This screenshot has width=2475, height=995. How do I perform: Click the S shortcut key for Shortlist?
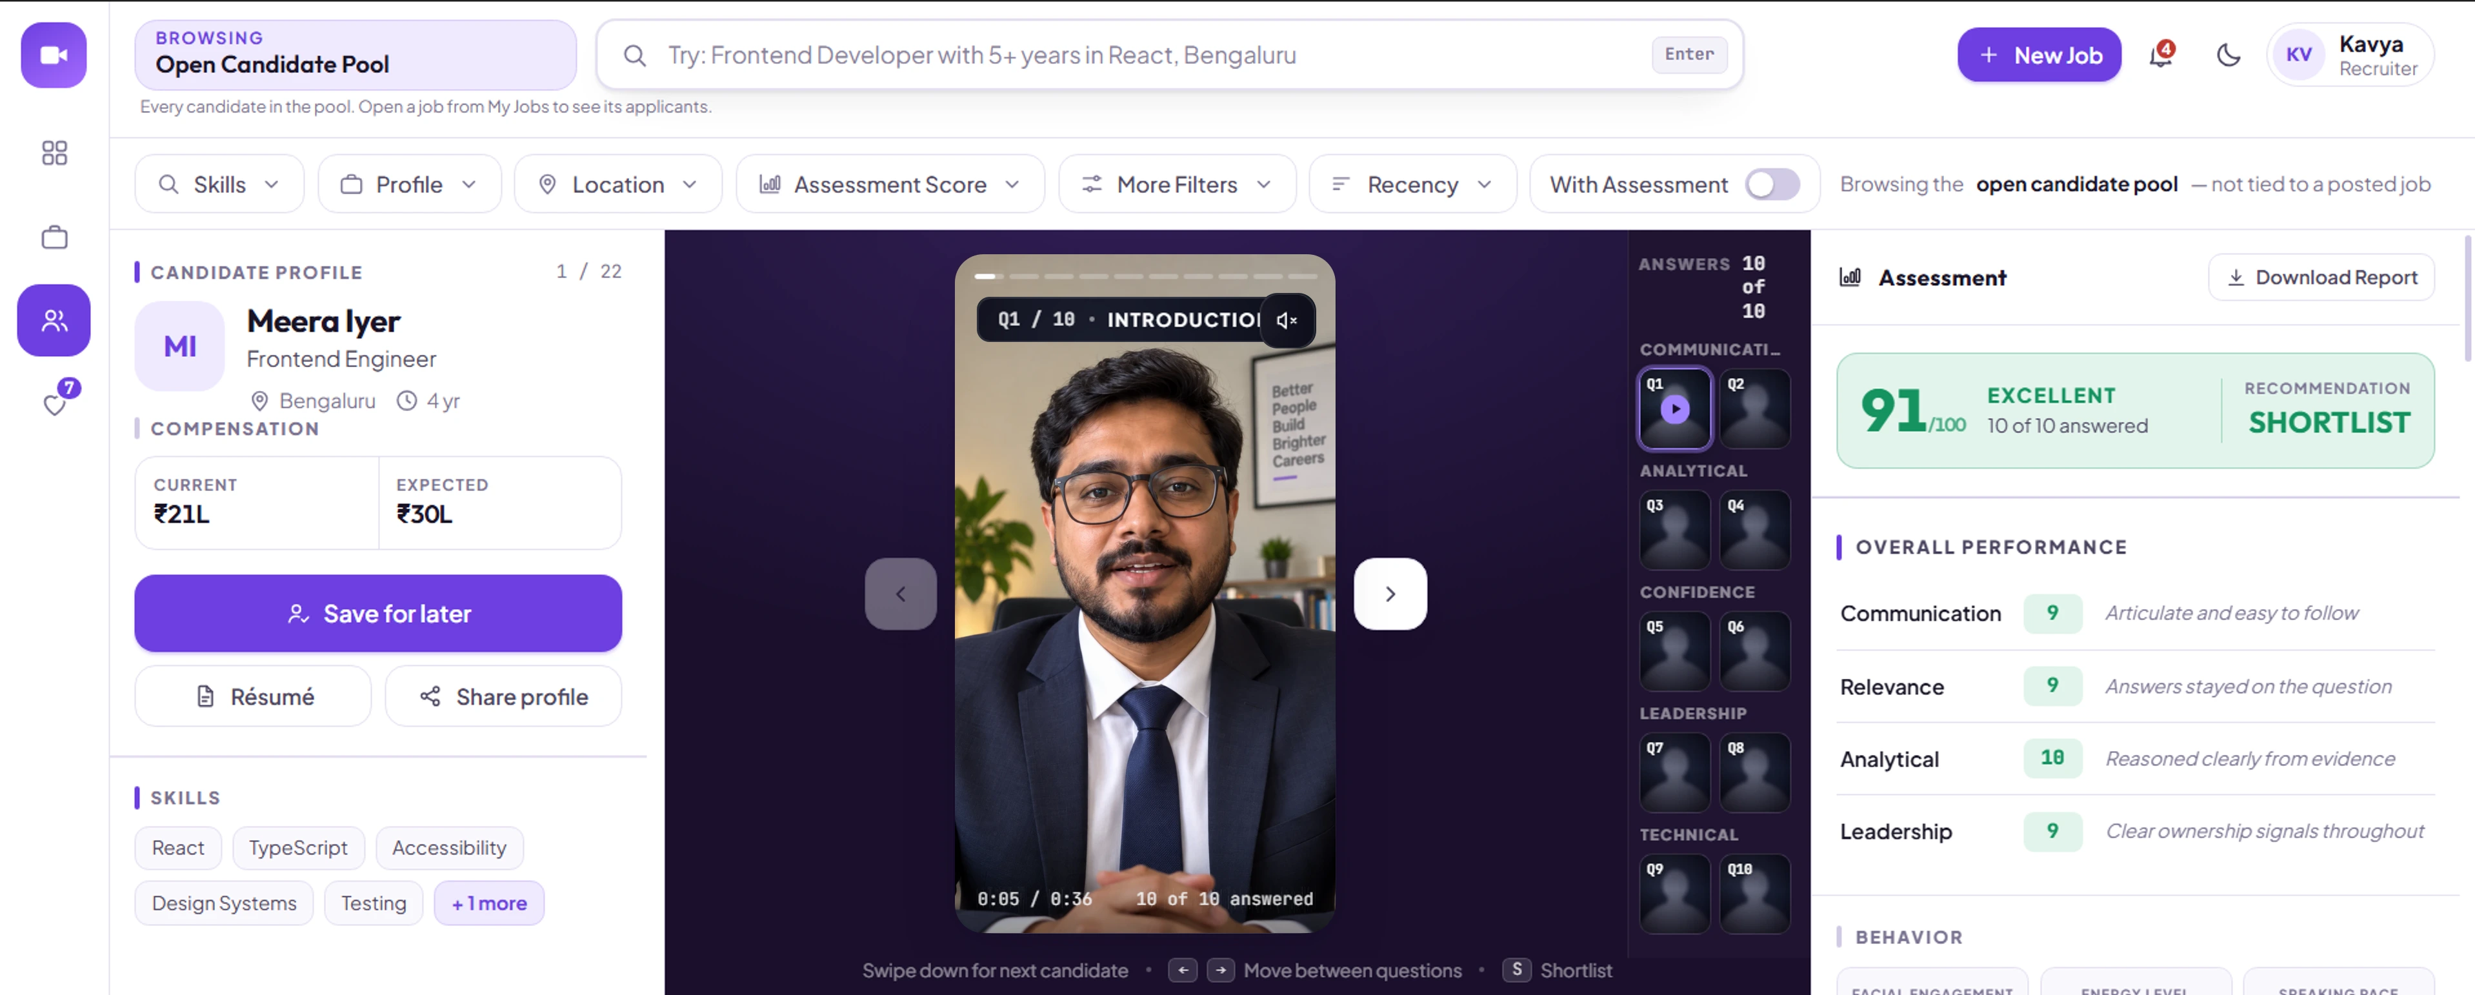1516,970
